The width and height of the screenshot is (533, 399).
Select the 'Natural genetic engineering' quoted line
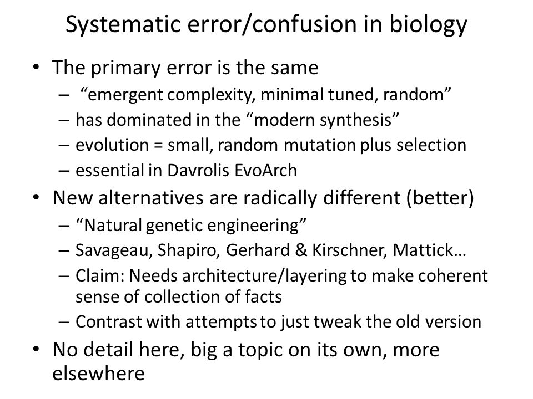pos(191,226)
